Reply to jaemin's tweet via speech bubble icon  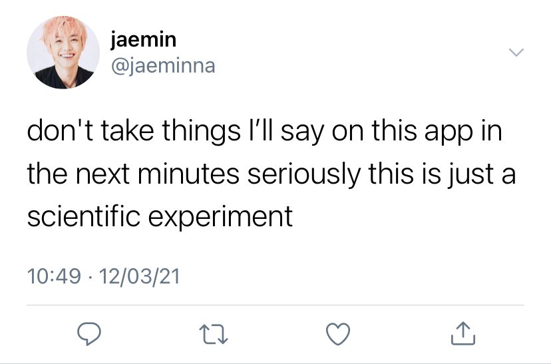point(89,333)
